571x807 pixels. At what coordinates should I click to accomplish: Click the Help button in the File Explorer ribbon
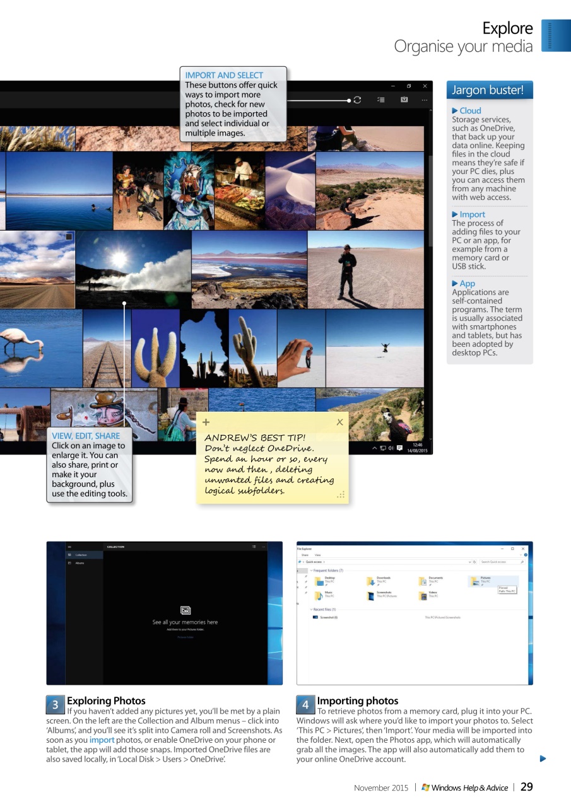[x=526, y=554]
